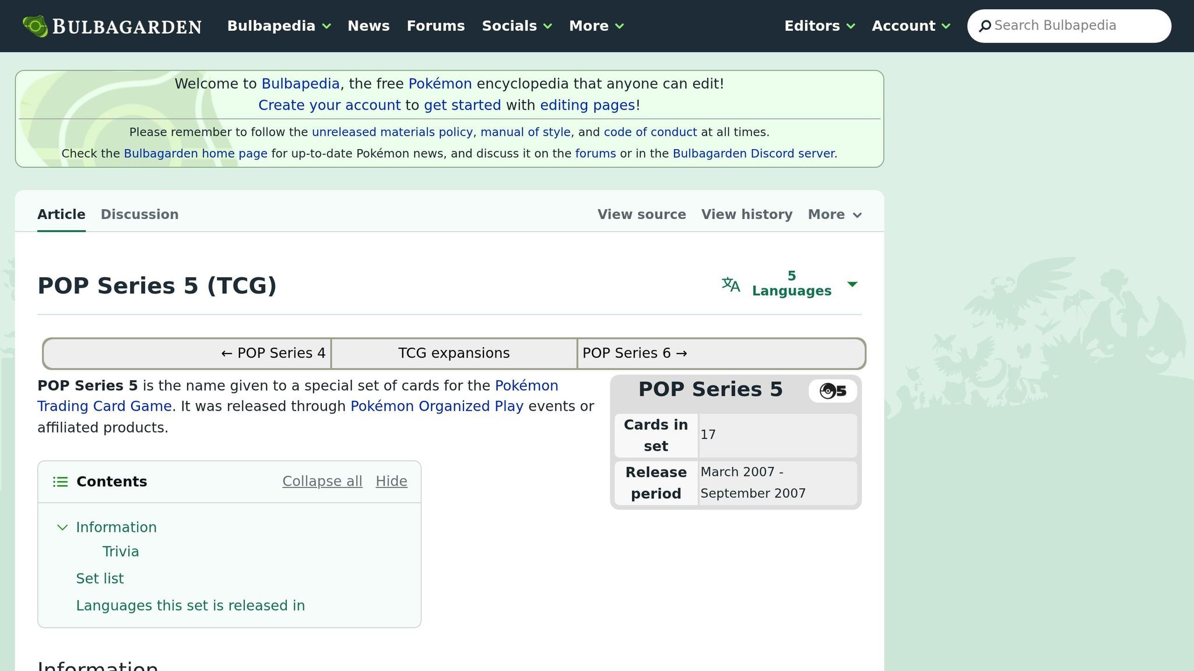Click the Bulbapedia link in welcome banner
Image resolution: width=1194 pixels, height=671 pixels.
pyautogui.click(x=300, y=84)
